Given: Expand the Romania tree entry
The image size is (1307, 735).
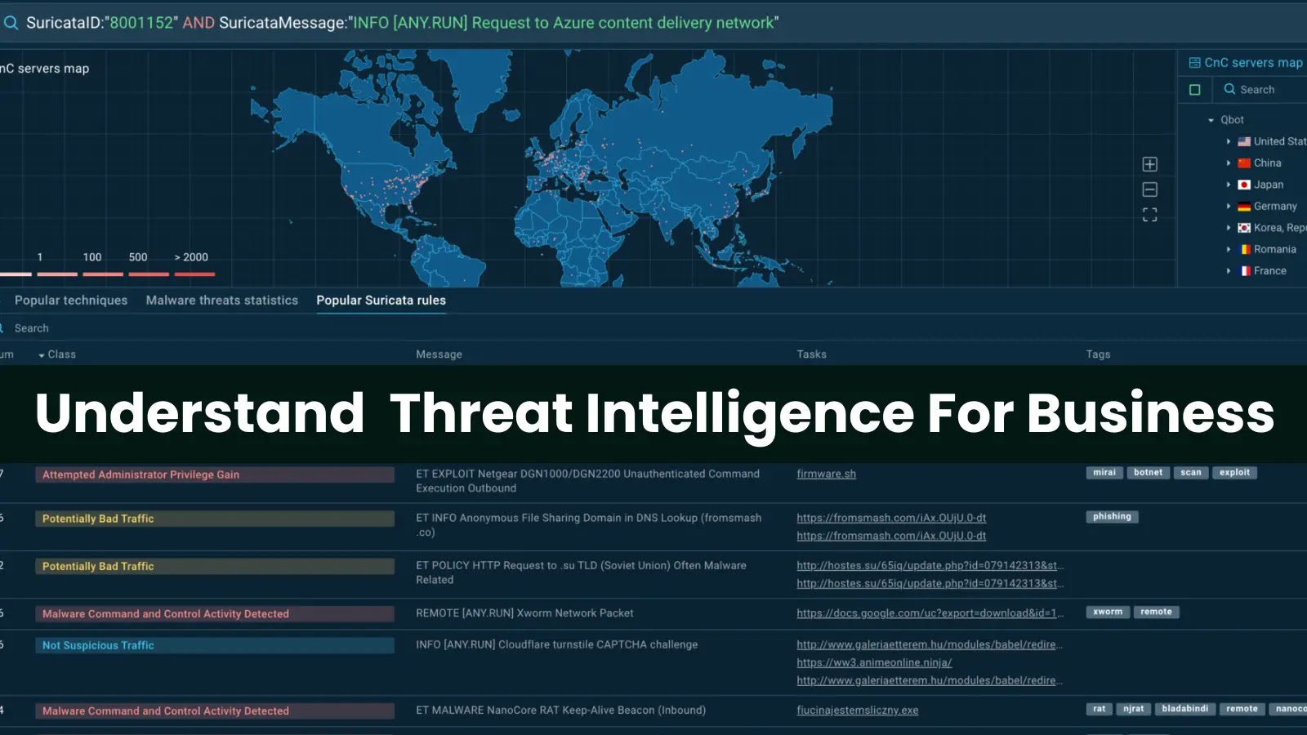Looking at the screenshot, I should [x=1228, y=249].
